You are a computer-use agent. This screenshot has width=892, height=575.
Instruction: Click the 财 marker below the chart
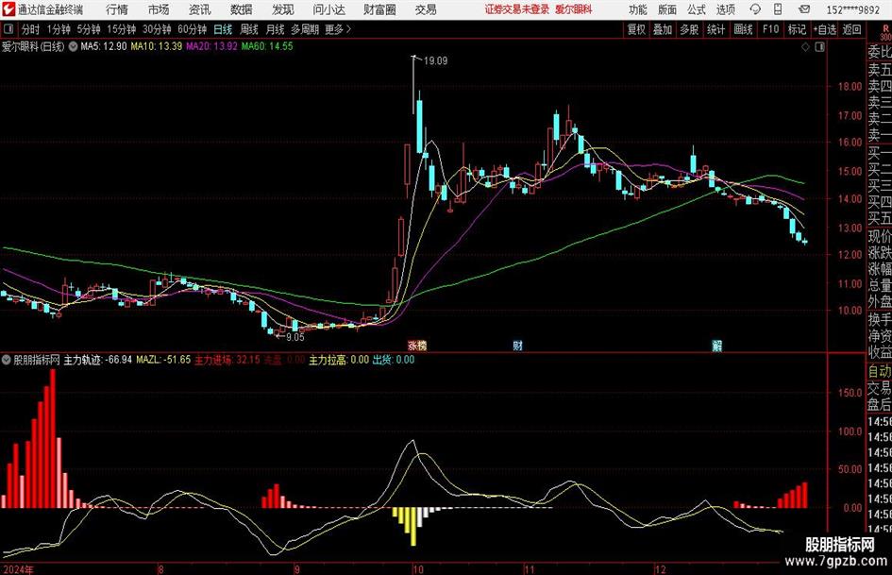click(x=517, y=346)
